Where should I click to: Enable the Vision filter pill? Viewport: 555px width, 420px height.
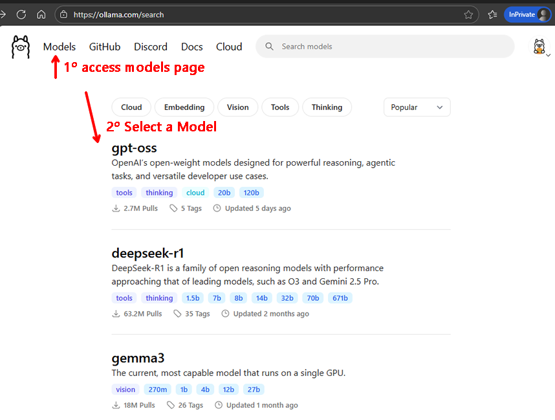pos(237,107)
